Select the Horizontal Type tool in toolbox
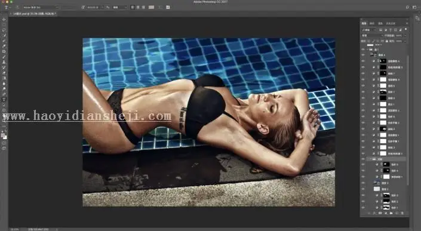421x231 pixels. click(4, 100)
